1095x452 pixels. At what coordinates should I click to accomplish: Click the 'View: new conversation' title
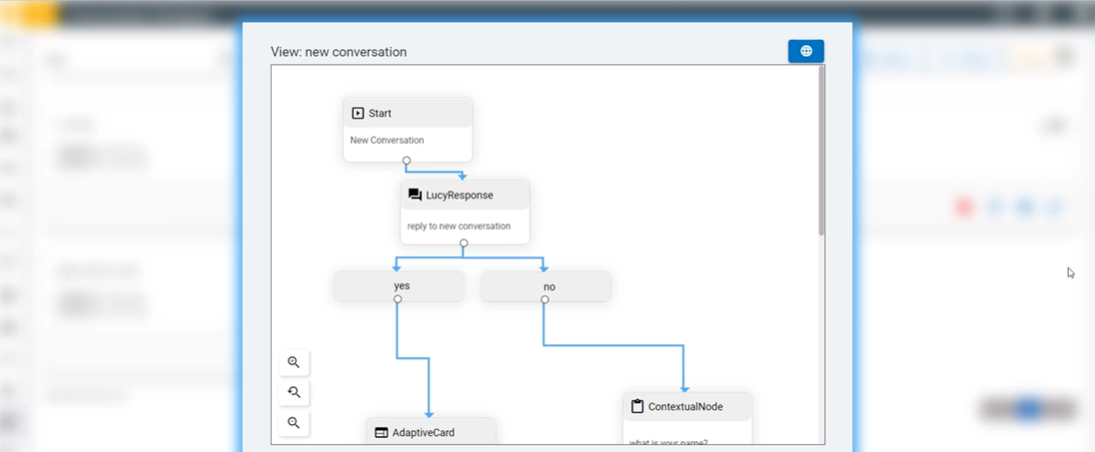point(339,52)
